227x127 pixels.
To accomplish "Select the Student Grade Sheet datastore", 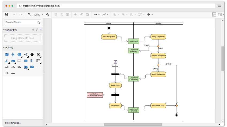I will click(95, 95).
